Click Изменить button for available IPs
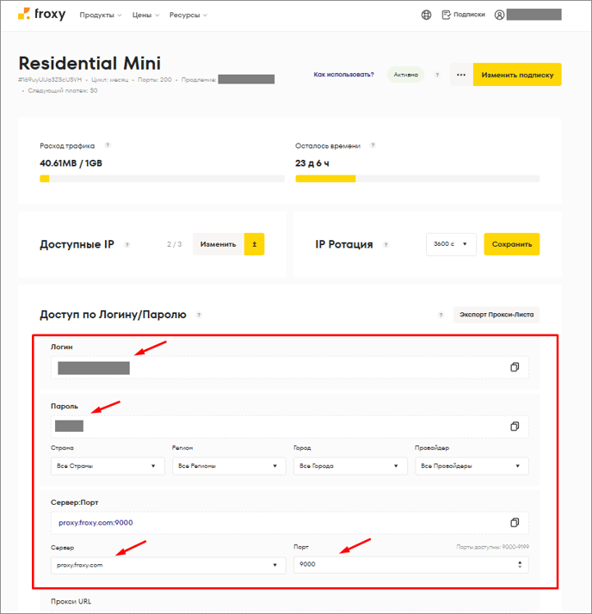The height and width of the screenshot is (614, 592). [219, 244]
